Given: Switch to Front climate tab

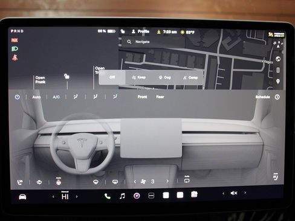Looking at the screenshot, I should (142, 97).
